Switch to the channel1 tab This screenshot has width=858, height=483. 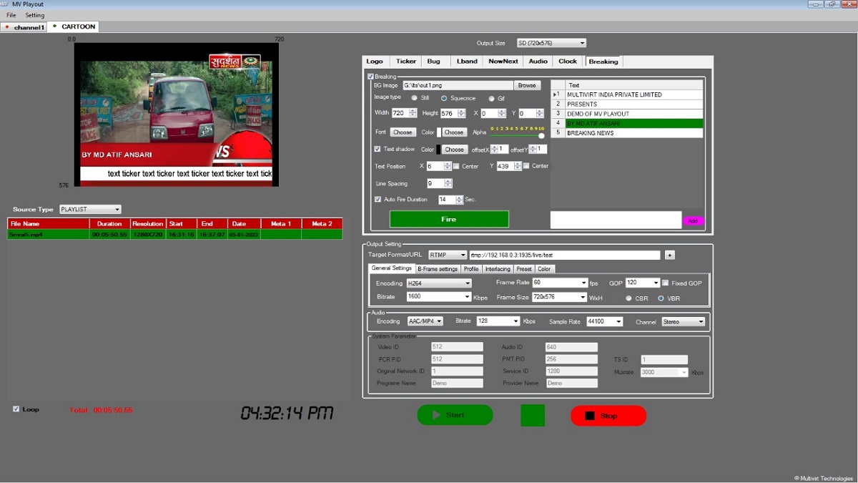tap(24, 27)
